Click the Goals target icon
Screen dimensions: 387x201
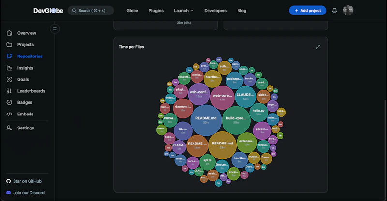pyautogui.click(x=9, y=79)
